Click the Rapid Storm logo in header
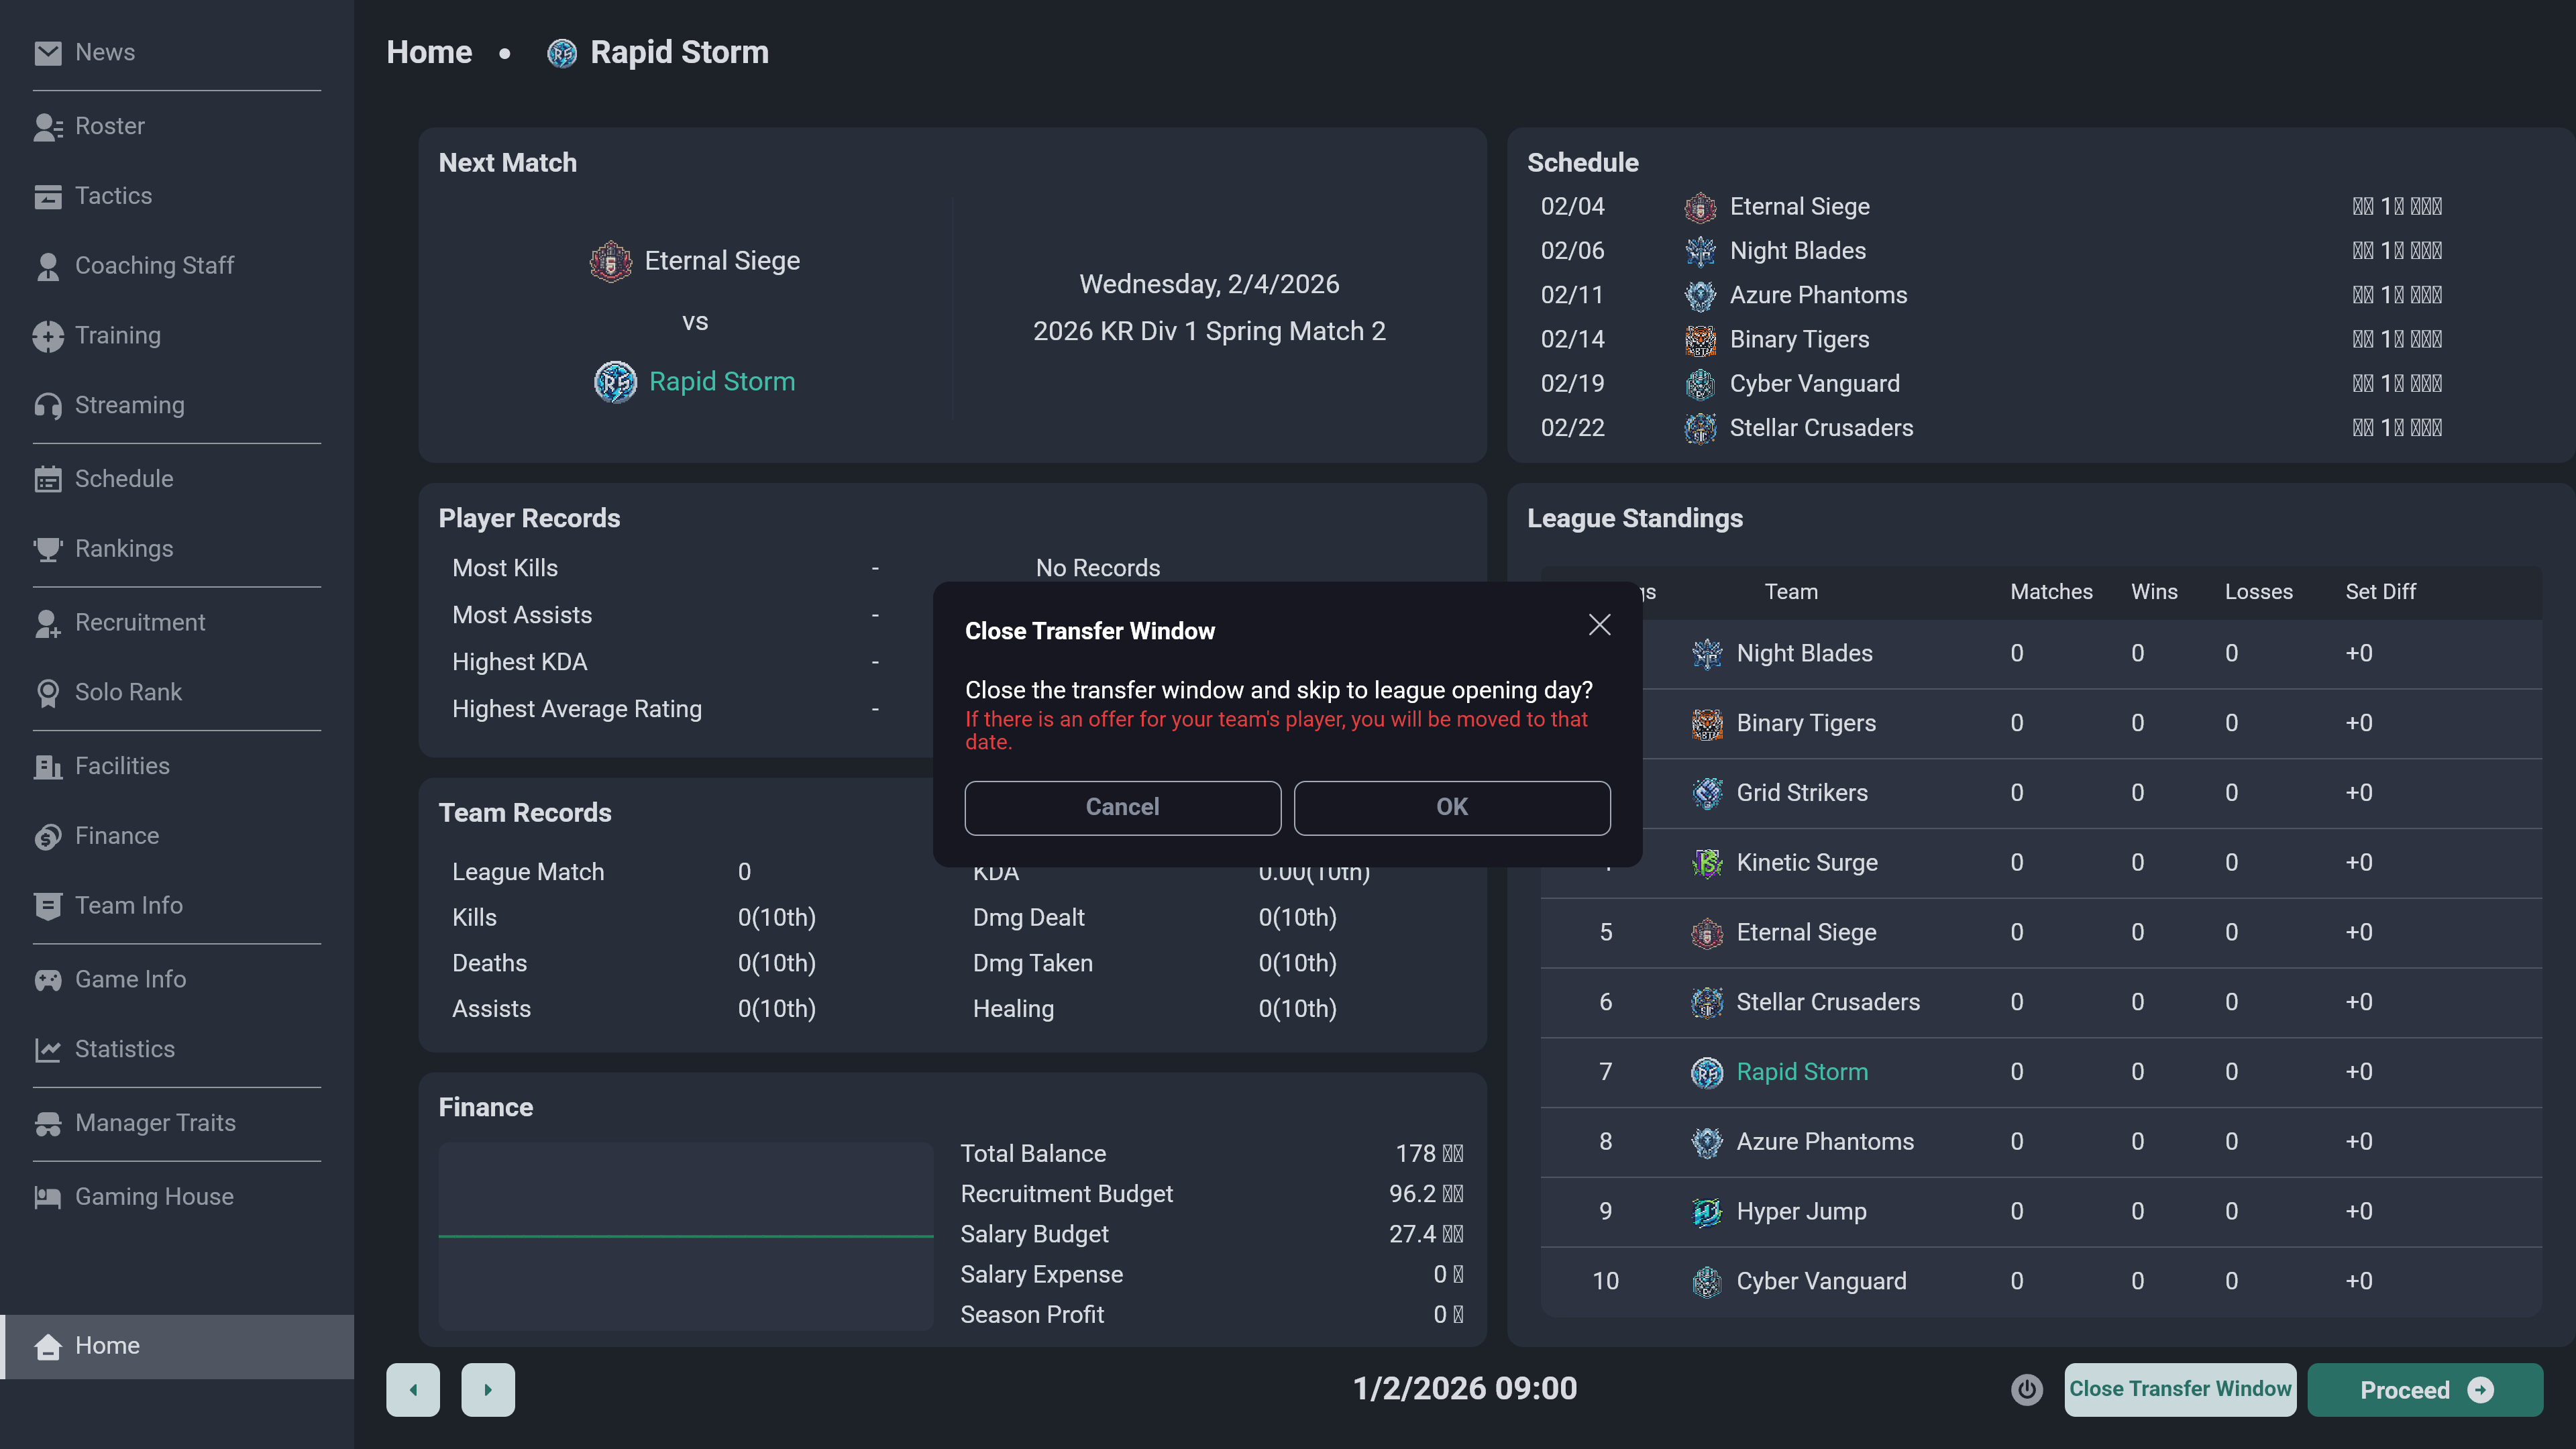 coord(562,53)
